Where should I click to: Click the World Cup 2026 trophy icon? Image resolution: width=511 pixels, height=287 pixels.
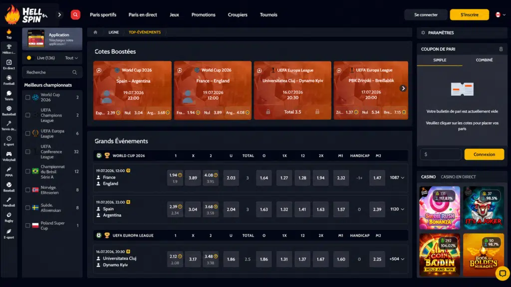pyautogui.click(x=107, y=155)
